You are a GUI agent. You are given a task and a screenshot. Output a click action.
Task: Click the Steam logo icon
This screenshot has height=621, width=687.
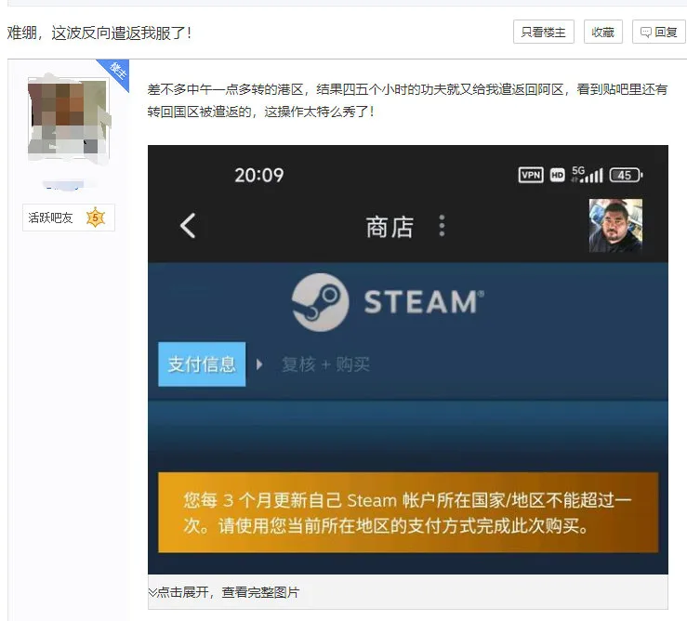pyautogui.click(x=320, y=302)
